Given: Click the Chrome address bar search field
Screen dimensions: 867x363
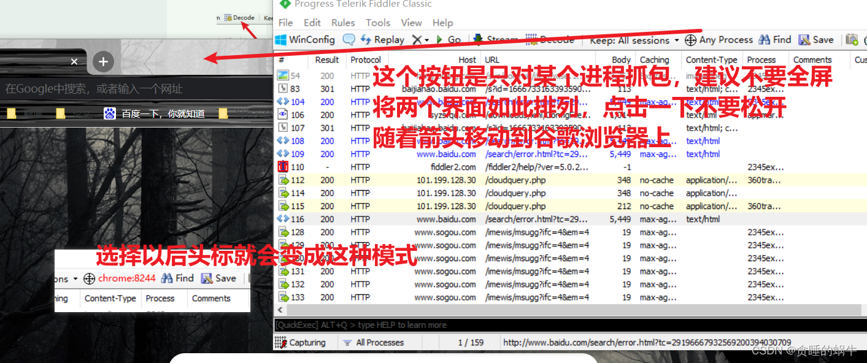Looking at the screenshot, I should [135, 89].
